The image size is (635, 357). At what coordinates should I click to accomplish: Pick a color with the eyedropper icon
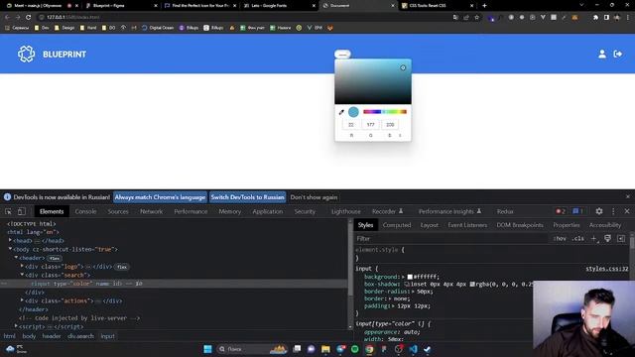(x=341, y=112)
